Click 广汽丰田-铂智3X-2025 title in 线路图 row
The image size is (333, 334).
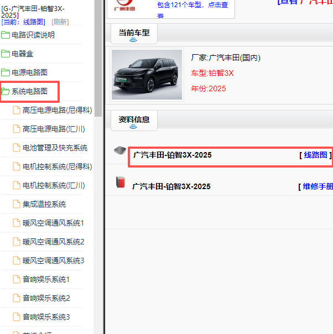point(173,155)
